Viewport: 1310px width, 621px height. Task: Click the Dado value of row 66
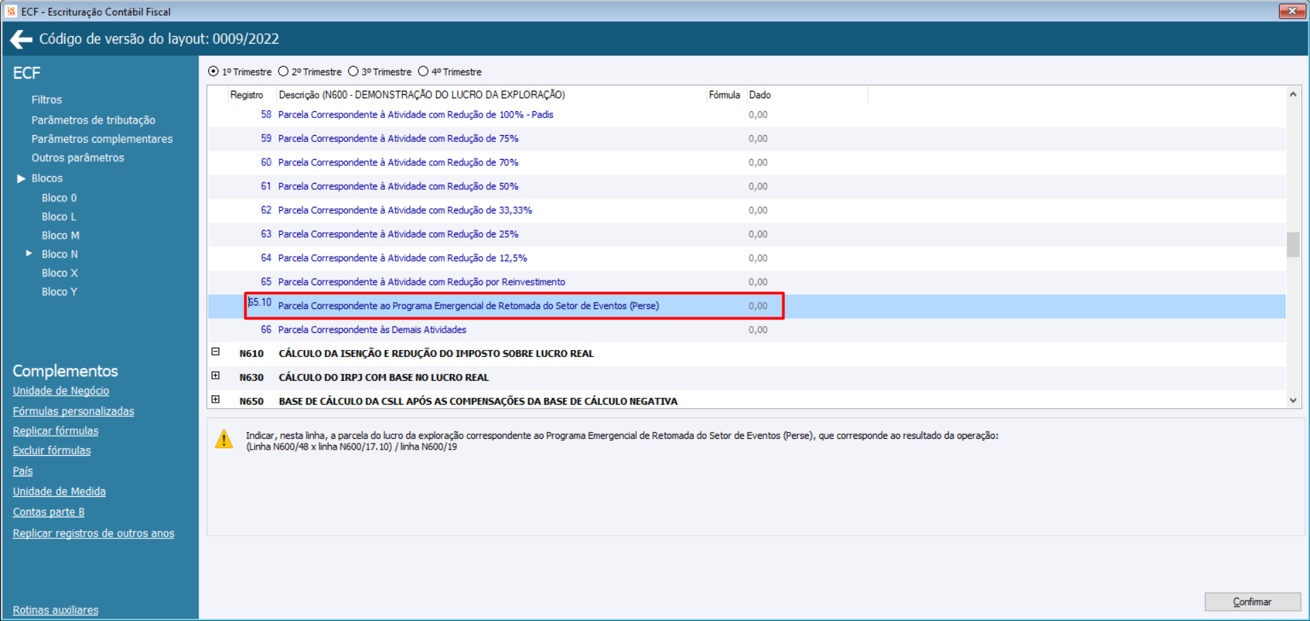758,330
